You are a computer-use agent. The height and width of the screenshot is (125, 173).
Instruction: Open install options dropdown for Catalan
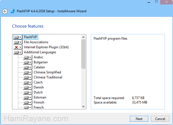point(27,67)
